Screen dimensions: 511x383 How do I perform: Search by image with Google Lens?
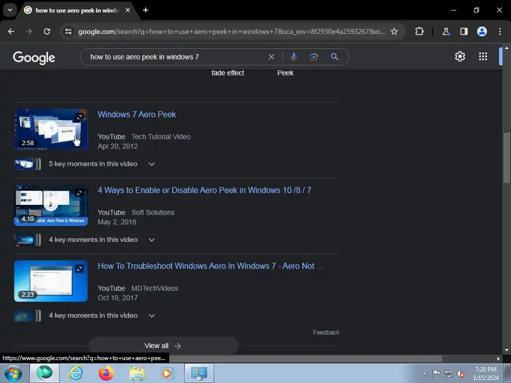[x=313, y=57]
